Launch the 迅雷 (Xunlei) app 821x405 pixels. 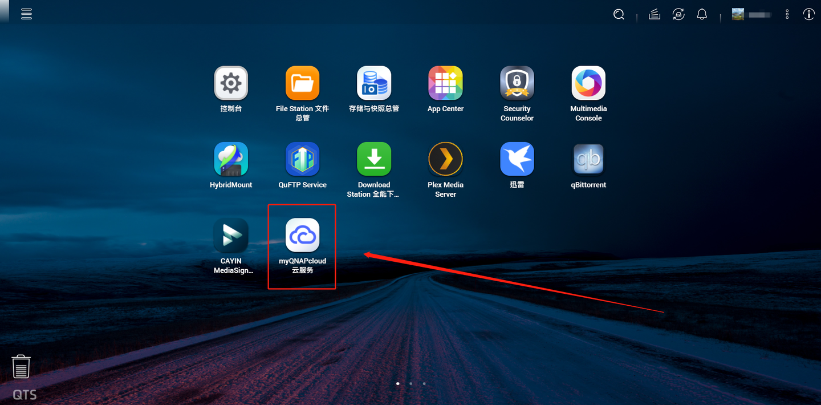tap(517, 159)
